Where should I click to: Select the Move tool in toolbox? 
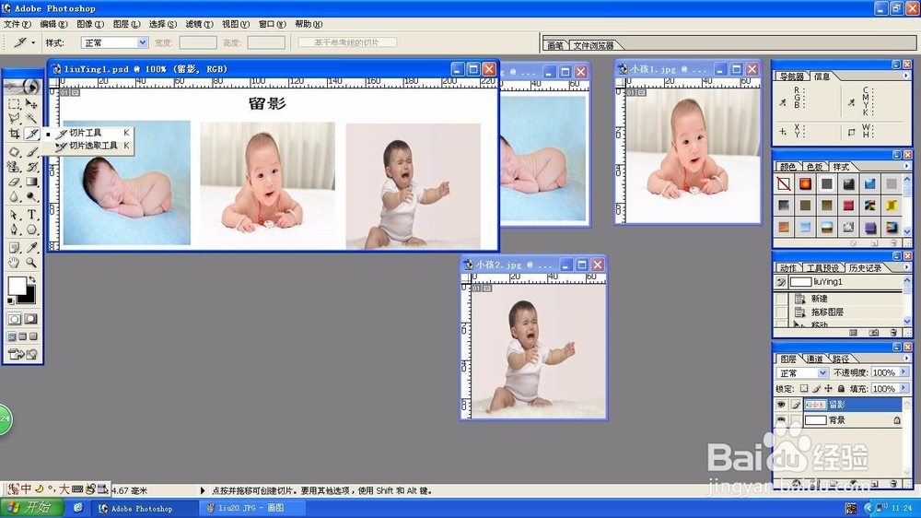tap(31, 104)
